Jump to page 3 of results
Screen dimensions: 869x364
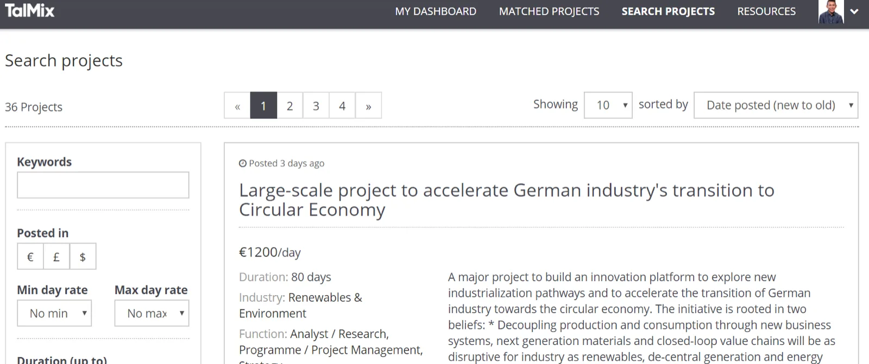(x=316, y=106)
